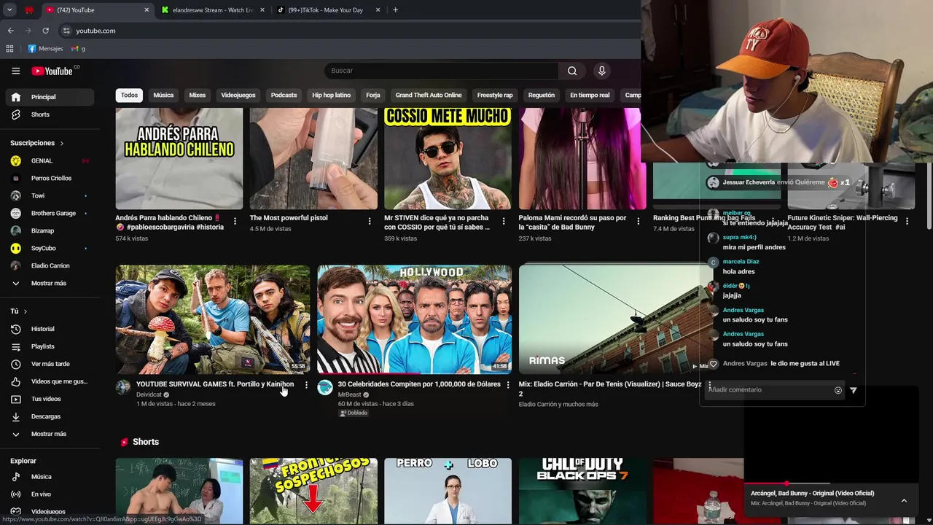Select the Reguetón filter chip
The width and height of the screenshot is (933, 525).
(542, 96)
